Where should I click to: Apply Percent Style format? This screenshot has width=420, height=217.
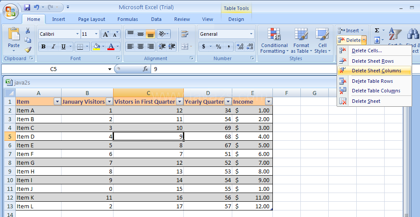click(x=219, y=47)
